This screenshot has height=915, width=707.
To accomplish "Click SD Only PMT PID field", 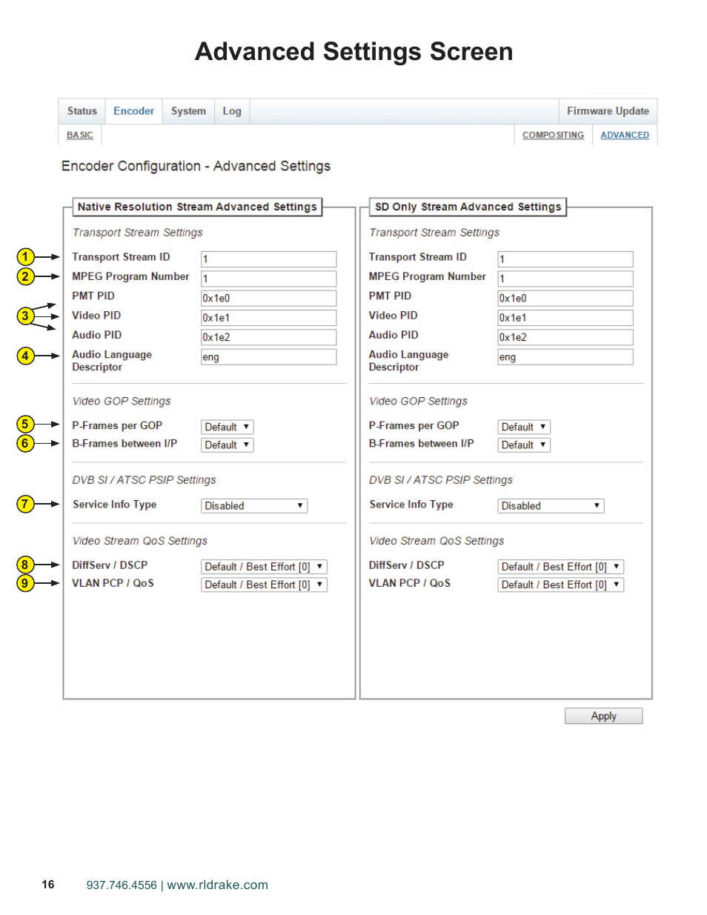I will click(565, 298).
